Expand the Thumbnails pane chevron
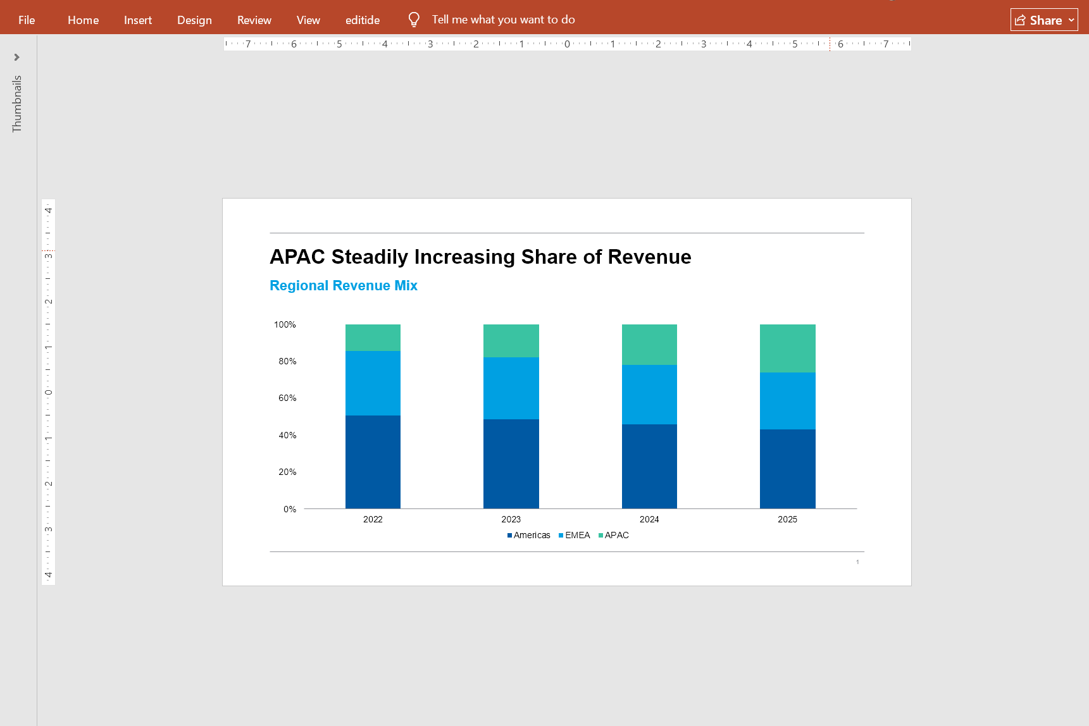This screenshot has height=726, width=1089. pyautogui.click(x=17, y=57)
